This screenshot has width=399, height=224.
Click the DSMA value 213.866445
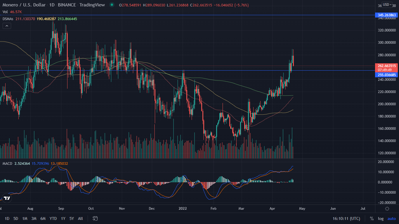point(67,19)
